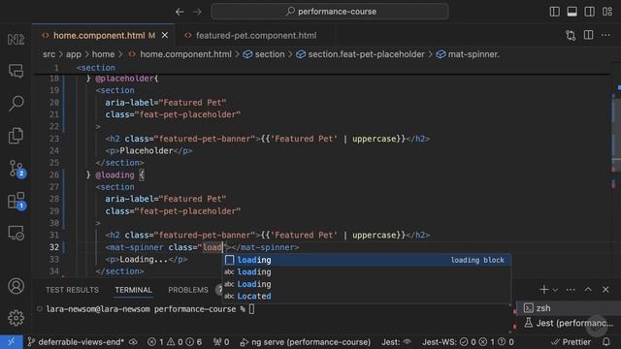Customize the editor layout

[x=607, y=12]
